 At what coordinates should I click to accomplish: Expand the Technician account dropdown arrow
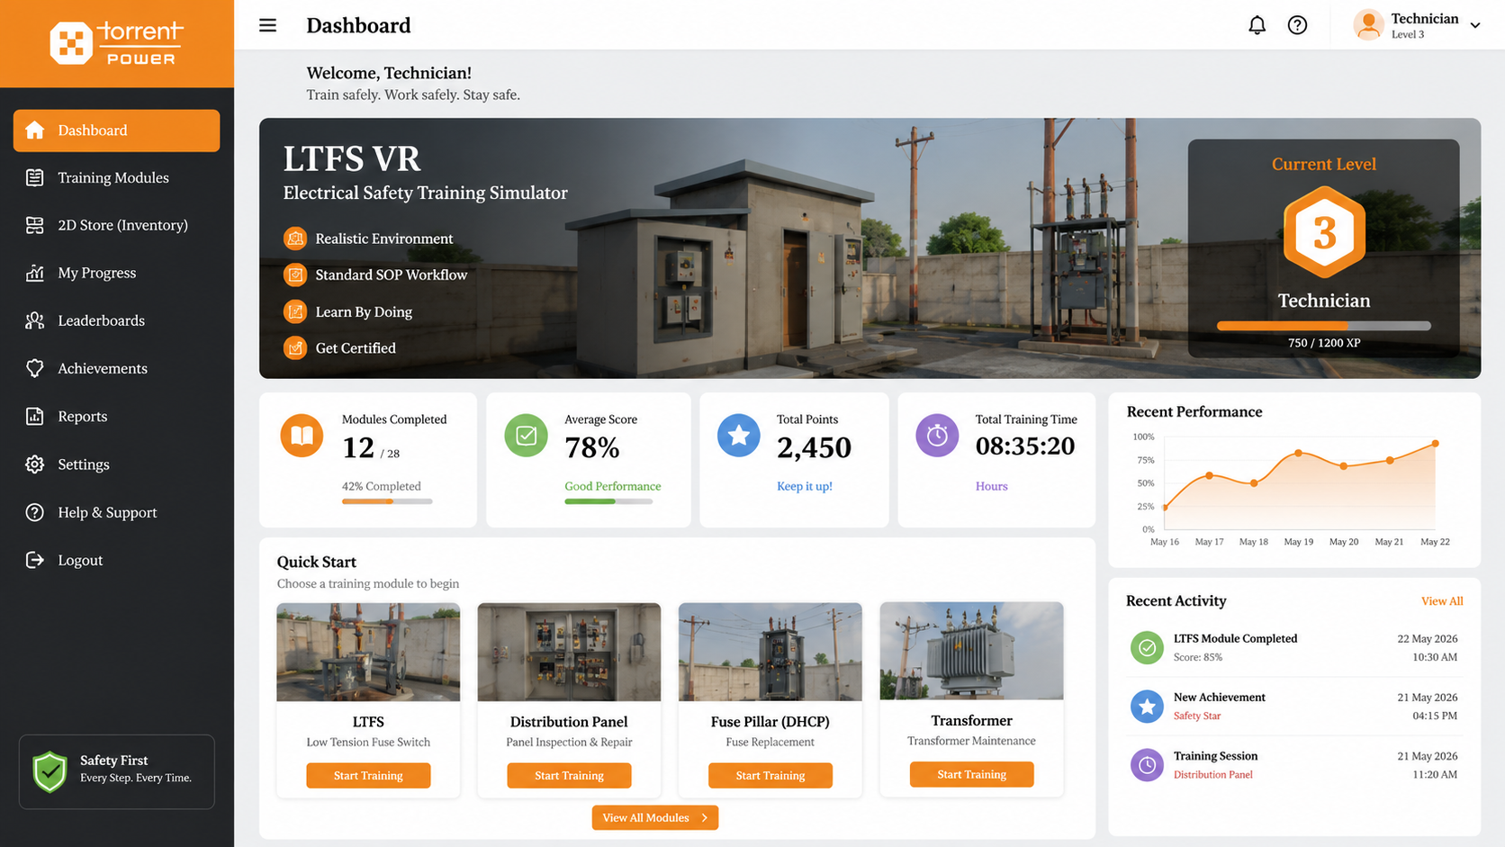coord(1475,25)
